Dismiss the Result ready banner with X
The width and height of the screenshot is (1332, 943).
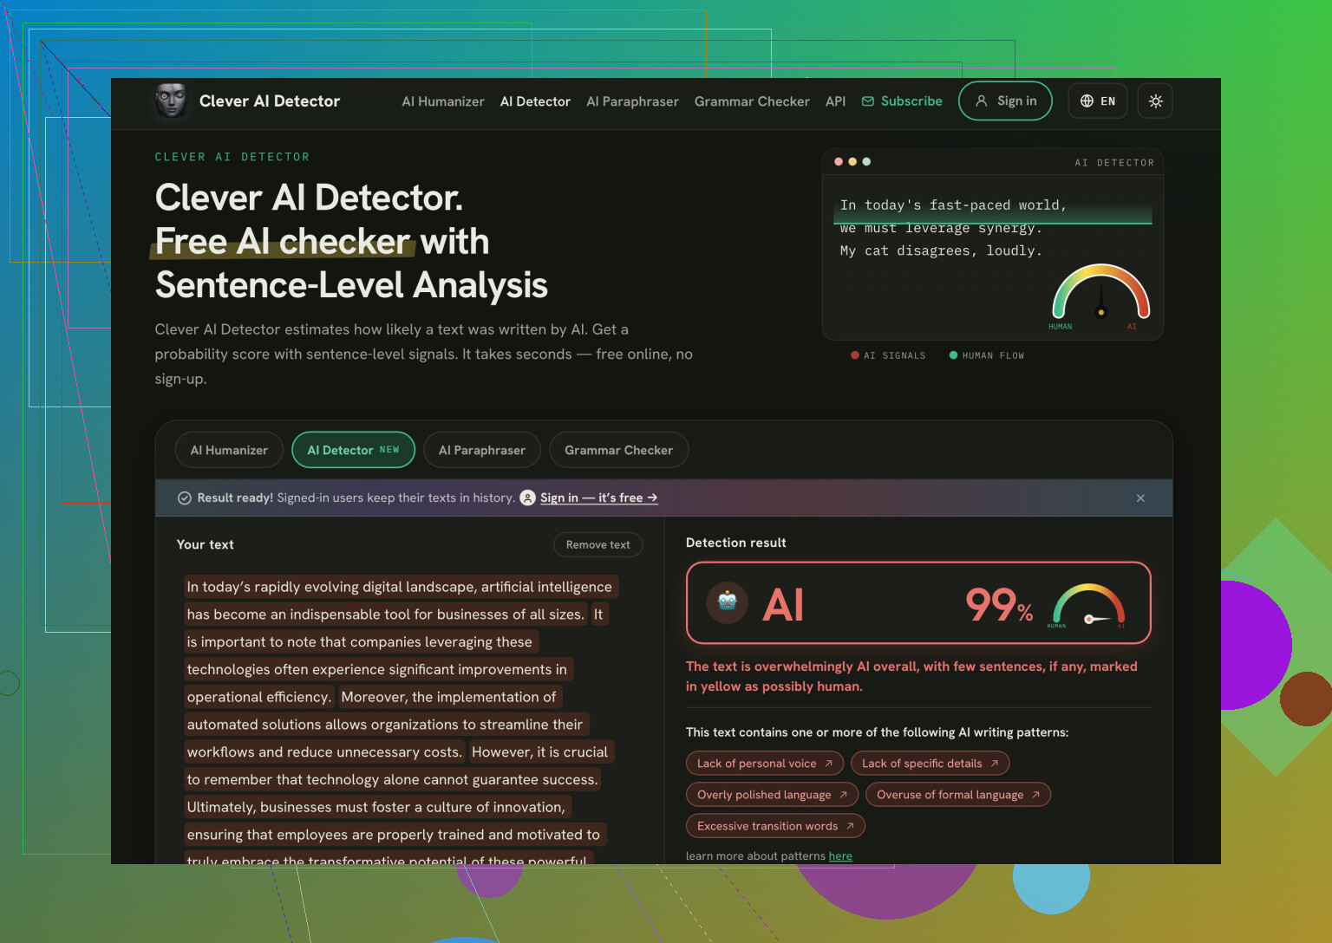coord(1140,498)
